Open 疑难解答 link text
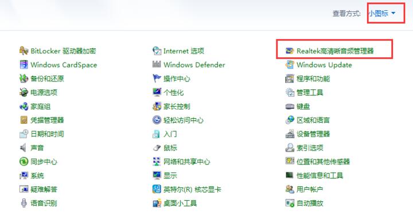Viewport: 413px width, 219px height. pos(44,189)
